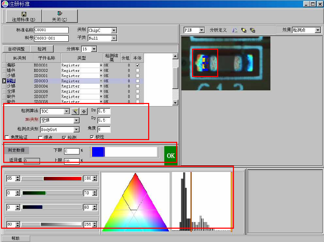Click the component preview image
Viewport: 324px width, 242px height.
point(226,63)
